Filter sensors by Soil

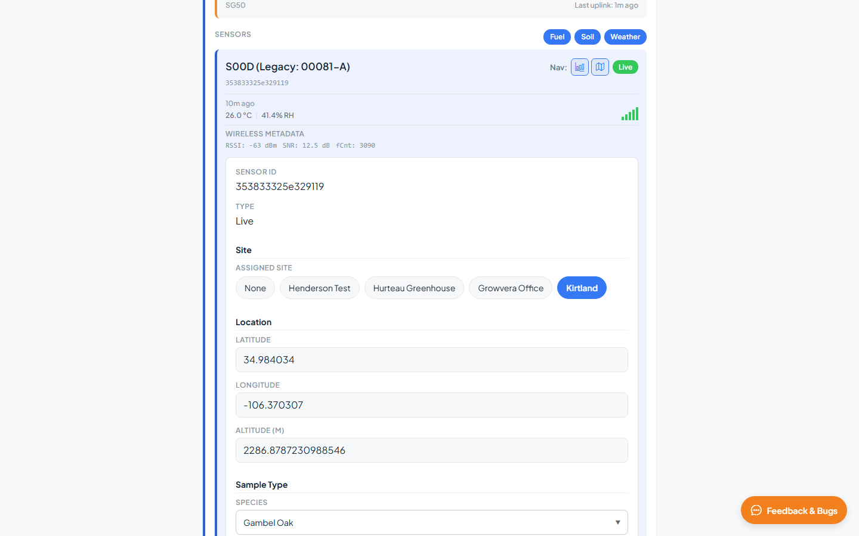pos(588,37)
